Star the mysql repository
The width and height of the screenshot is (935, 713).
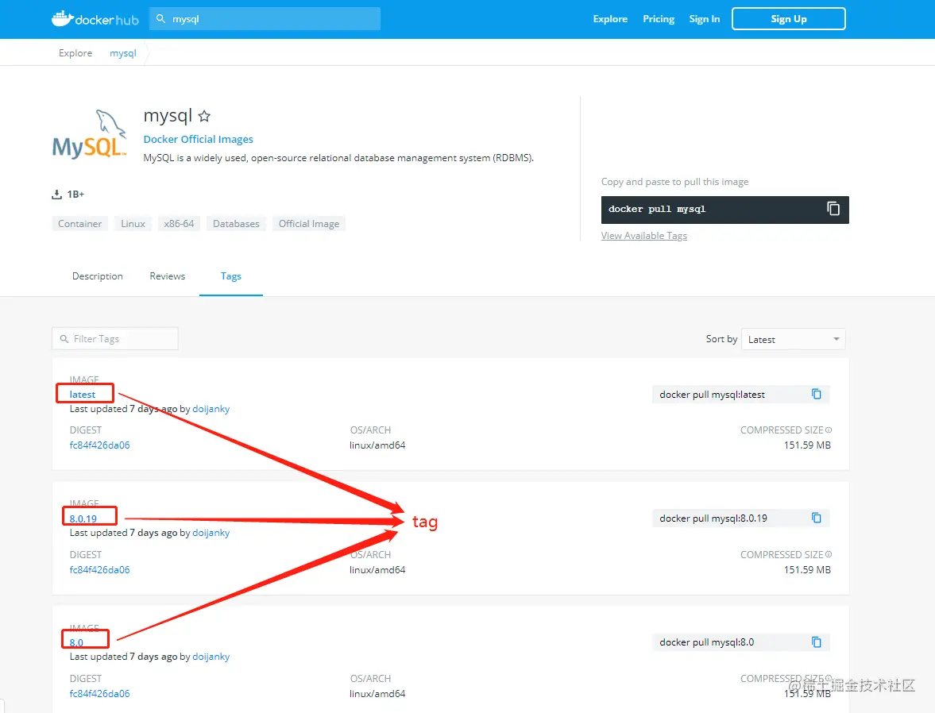tap(204, 116)
